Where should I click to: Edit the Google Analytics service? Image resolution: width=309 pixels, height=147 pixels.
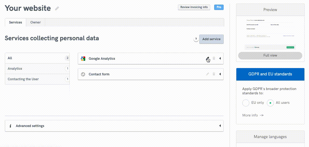point(207,58)
